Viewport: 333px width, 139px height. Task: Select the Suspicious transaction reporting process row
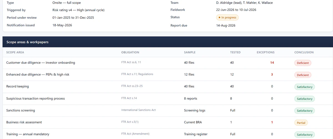click(168, 99)
